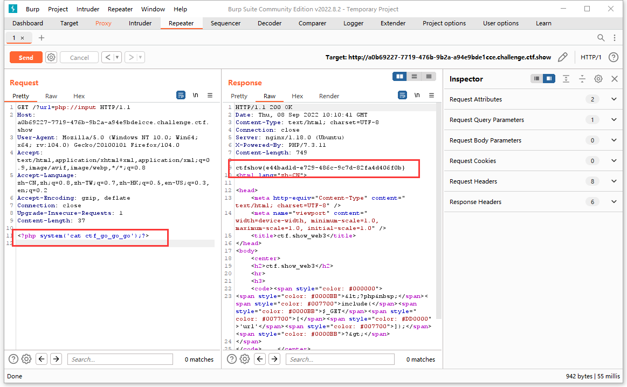Switch to the Proxy tab

(103, 23)
